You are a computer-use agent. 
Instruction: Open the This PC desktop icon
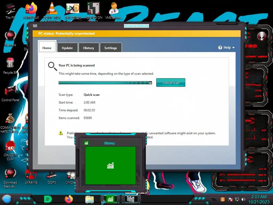coord(10,11)
